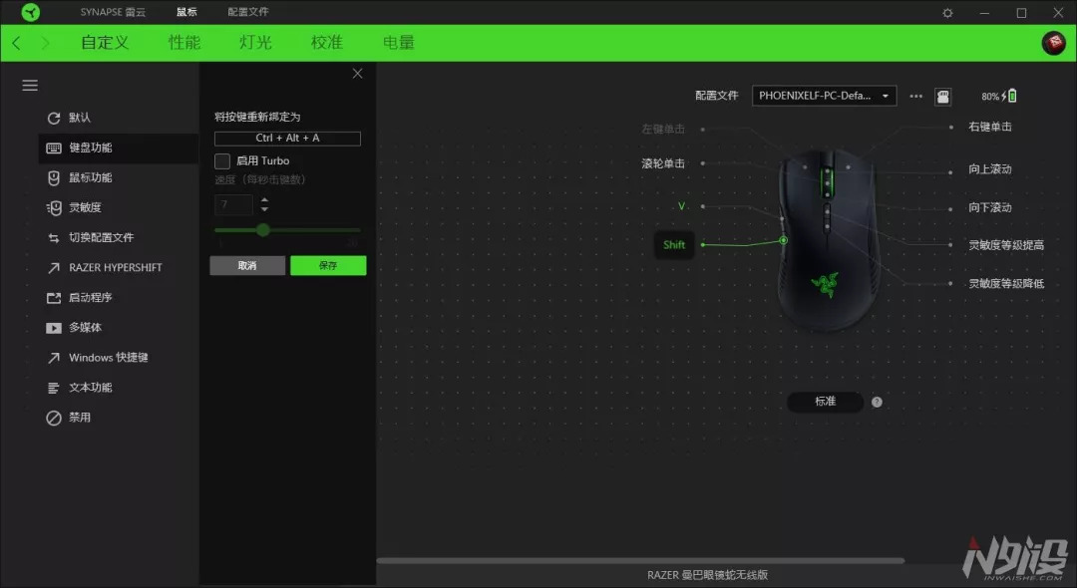Open RAZER HYPERSHIFT settings

click(x=115, y=267)
